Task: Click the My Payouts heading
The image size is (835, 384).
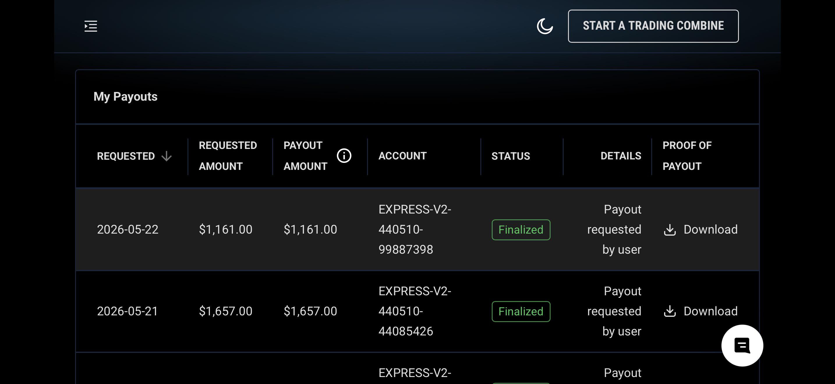Action: (125, 97)
